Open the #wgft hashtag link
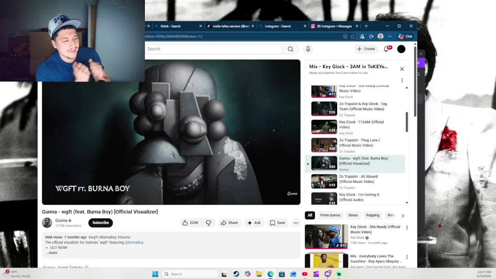The height and width of the screenshot is (279, 496). (x=93, y=237)
